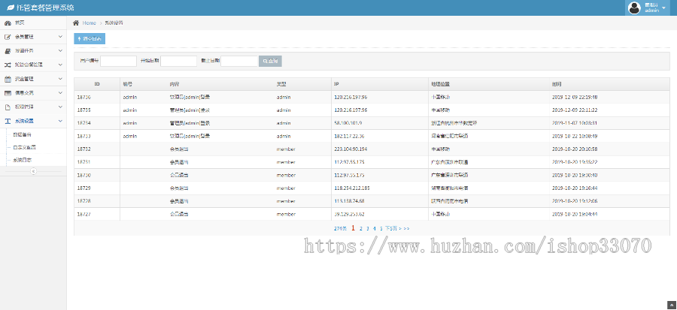
Task: Click the ID column header
Action: [x=97, y=84]
